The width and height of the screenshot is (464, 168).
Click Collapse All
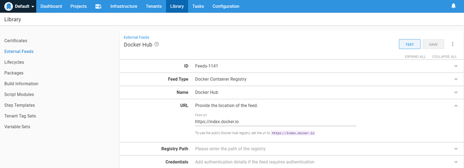[445, 57]
